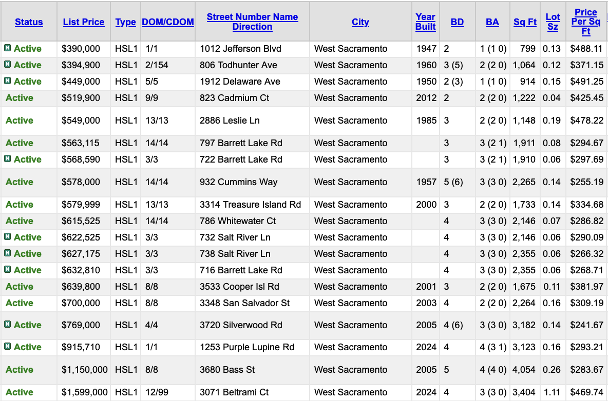Click year built 2012 cell
Image resolution: width=608 pixels, height=401 pixels.
[x=426, y=98]
